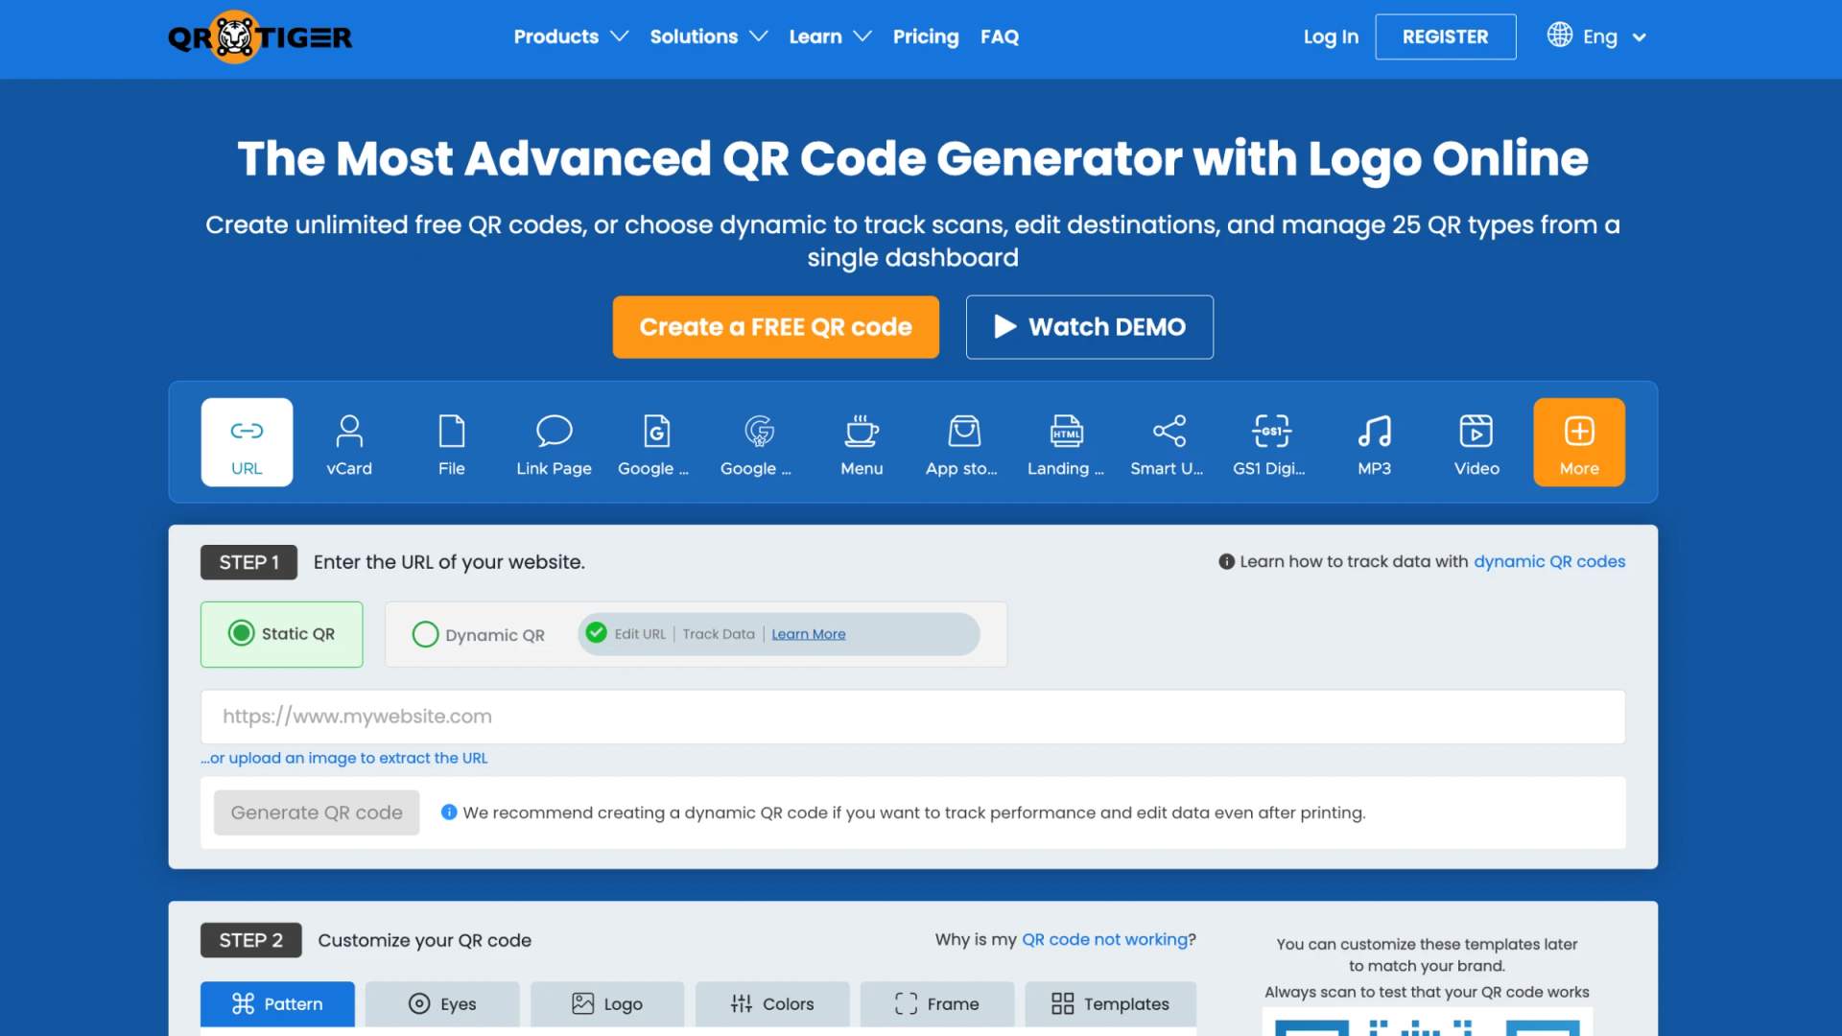Click the Watch DEMO button
Screen dimensions: 1842x1036
click(1090, 327)
